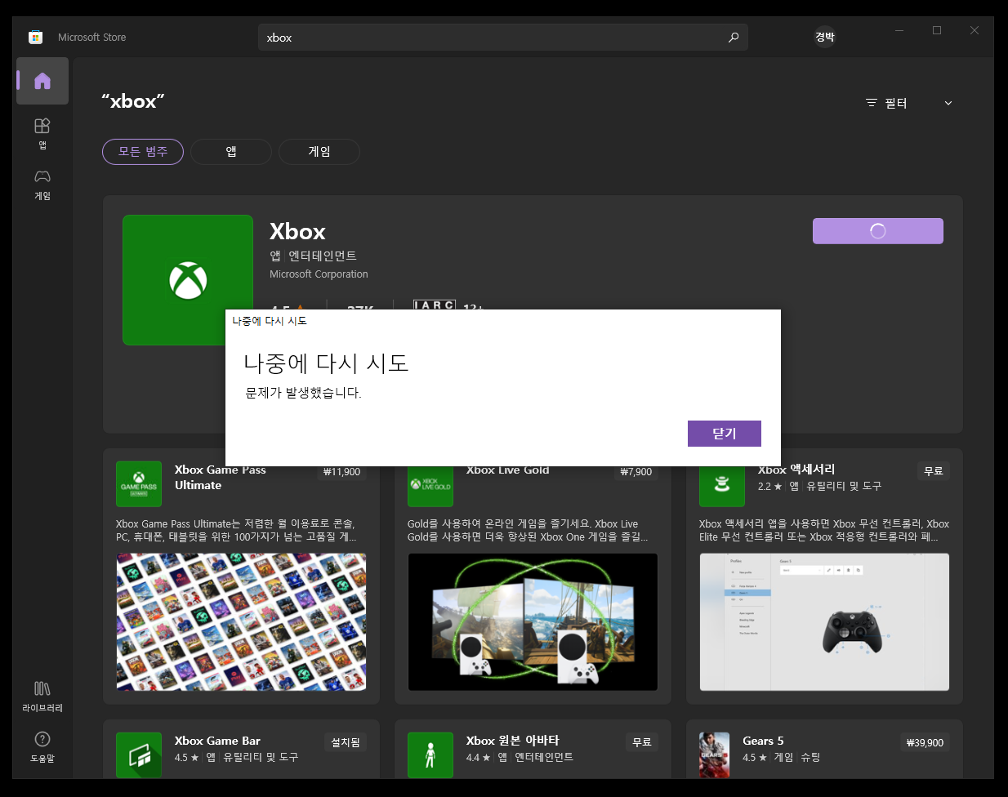Click the Xbox Game Pass Ultimate title
The image size is (1008, 797).
(221, 478)
